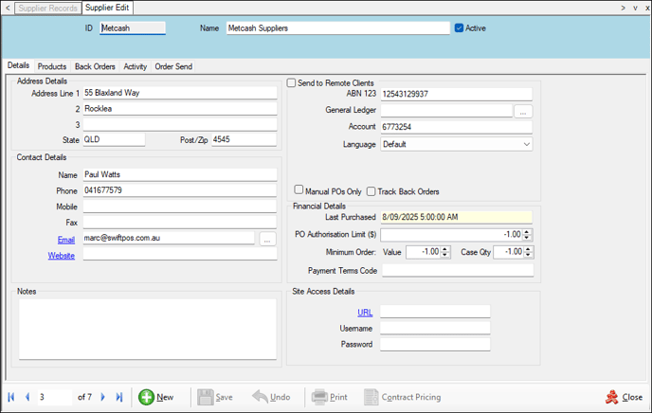Click the ellipsis button beside Email field
The image size is (652, 413).
click(267, 239)
